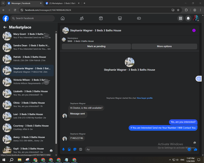Viewport: 204px width, 163px height.
Task: Show hidden system tray icons
Action: [x=170, y=160]
